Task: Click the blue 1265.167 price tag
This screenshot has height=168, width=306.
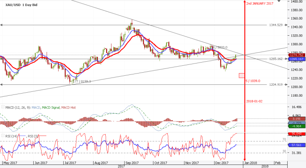Action: click(x=296, y=59)
